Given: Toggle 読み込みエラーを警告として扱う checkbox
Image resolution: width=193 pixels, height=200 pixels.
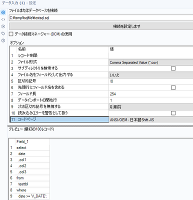Looking at the screenshot, I should tap(173, 113).
